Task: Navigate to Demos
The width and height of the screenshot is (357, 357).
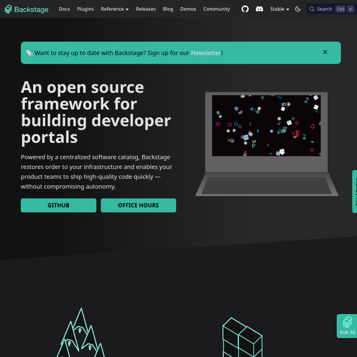Action: [188, 9]
